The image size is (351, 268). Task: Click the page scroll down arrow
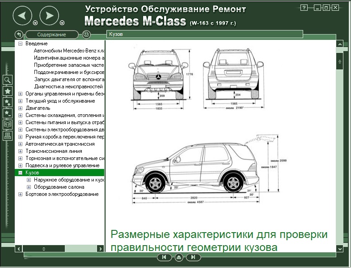(340, 249)
